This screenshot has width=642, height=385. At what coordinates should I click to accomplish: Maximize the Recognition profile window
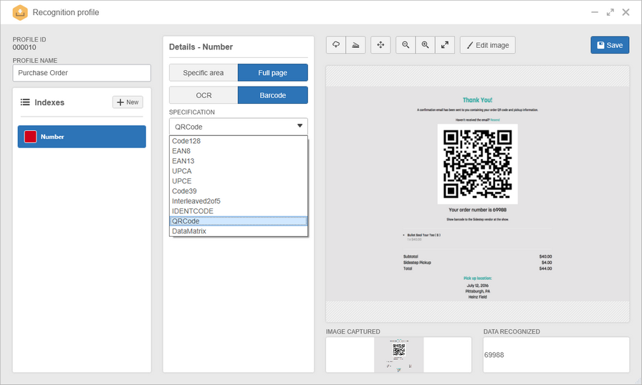[x=610, y=12]
